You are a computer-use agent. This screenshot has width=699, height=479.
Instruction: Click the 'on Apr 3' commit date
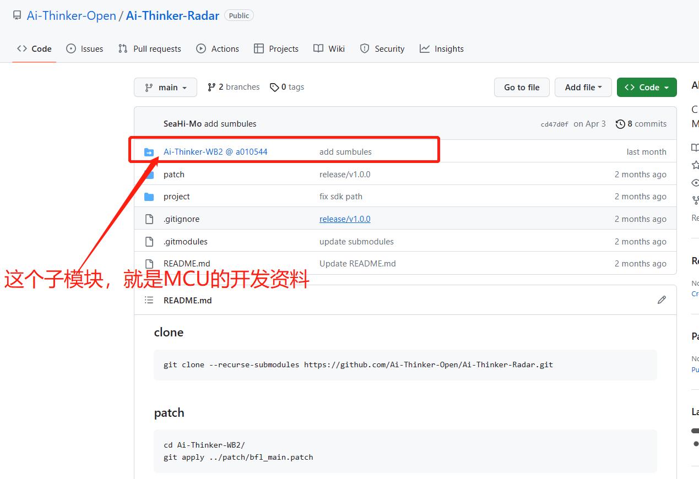tap(589, 124)
